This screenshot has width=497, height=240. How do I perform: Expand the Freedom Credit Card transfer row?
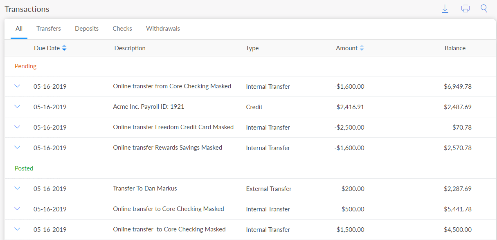(x=17, y=127)
